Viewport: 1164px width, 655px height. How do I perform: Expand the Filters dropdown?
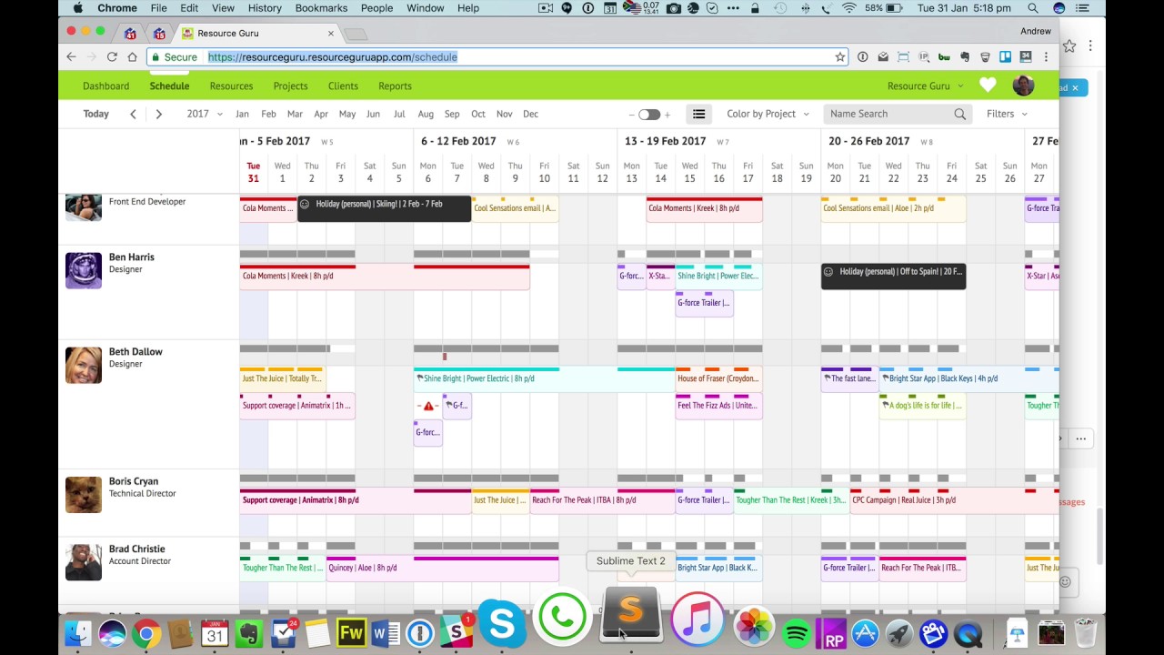click(x=1007, y=114)
